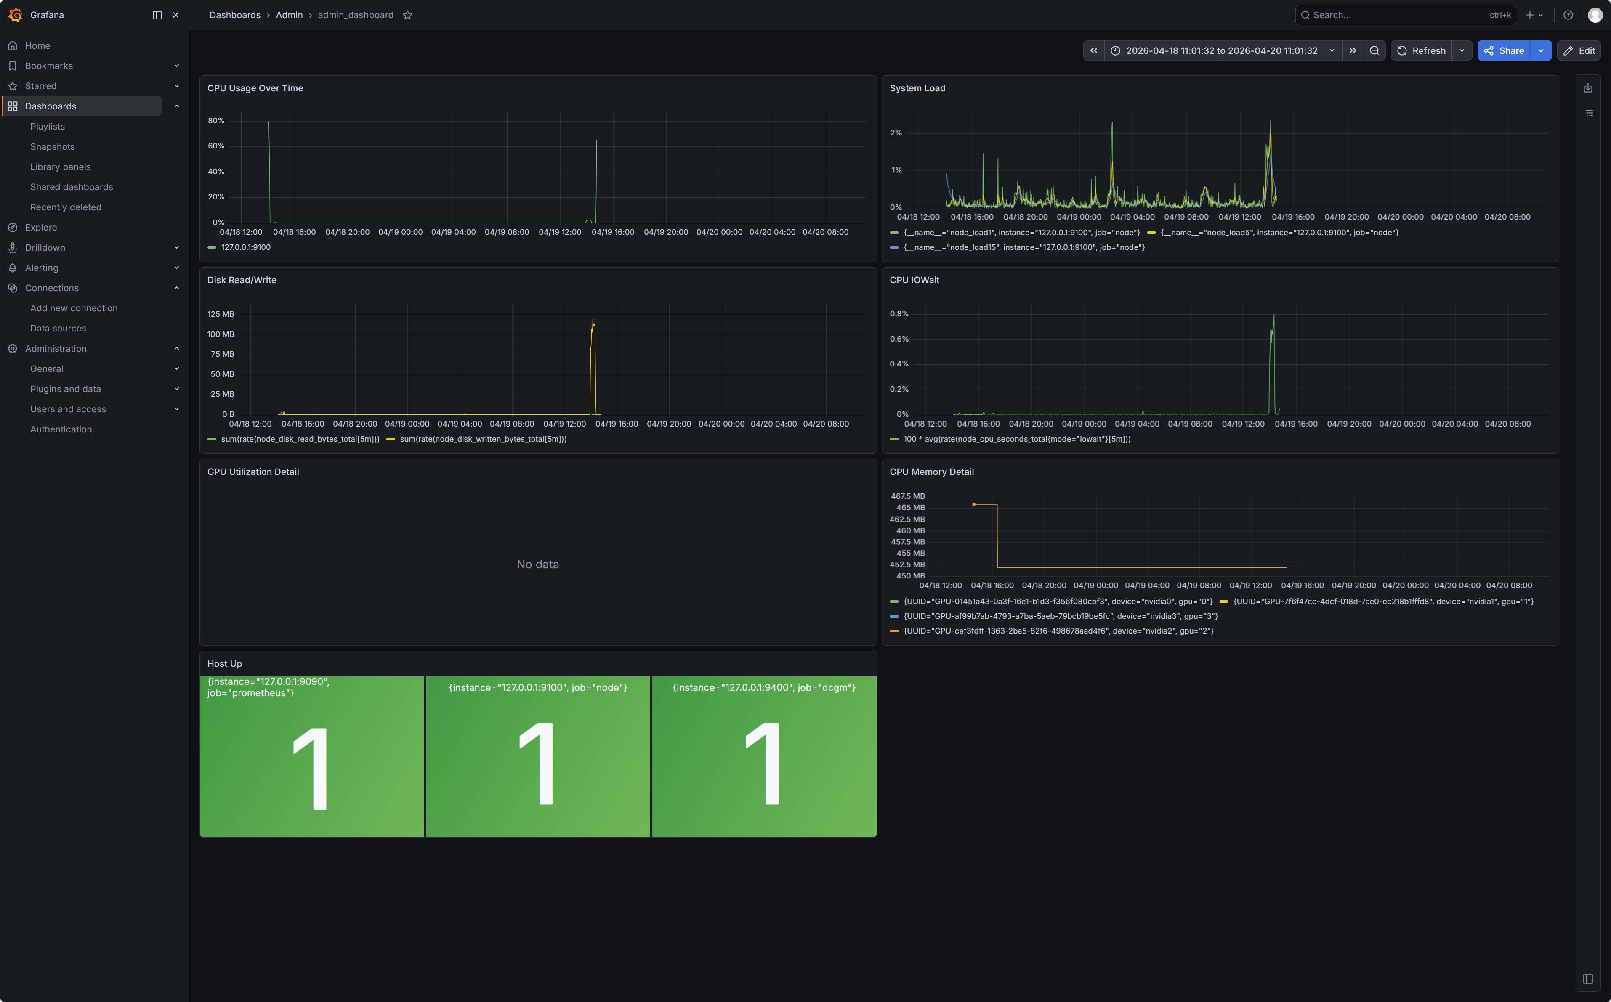Expand the Share button dropdown arrow
The image size is (1611, 1002).
tap(1541, 51)
